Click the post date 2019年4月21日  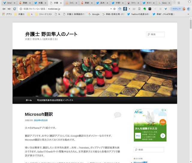pyautogui.click(x=41, y=120)
